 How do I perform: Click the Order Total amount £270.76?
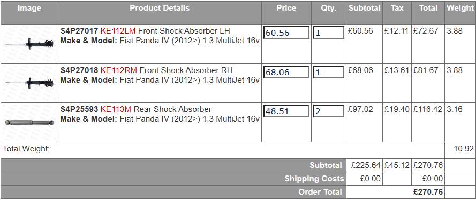pos(428,192)
